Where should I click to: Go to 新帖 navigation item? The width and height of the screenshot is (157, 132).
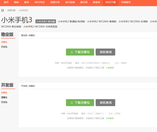[16, 2]
